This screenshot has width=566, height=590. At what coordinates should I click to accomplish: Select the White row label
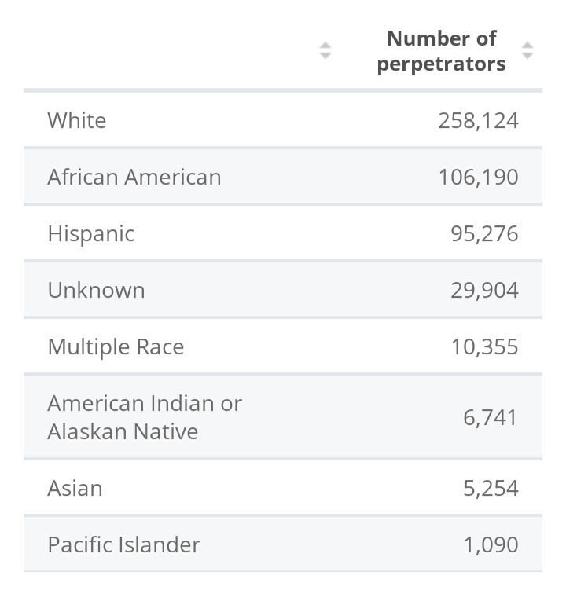[x=76, y=120]
